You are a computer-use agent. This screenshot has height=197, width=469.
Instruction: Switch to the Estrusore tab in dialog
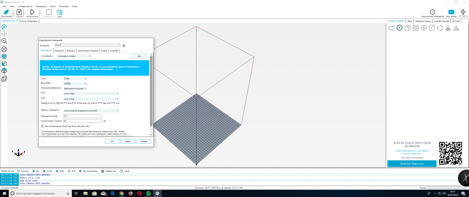coord(71,50)
